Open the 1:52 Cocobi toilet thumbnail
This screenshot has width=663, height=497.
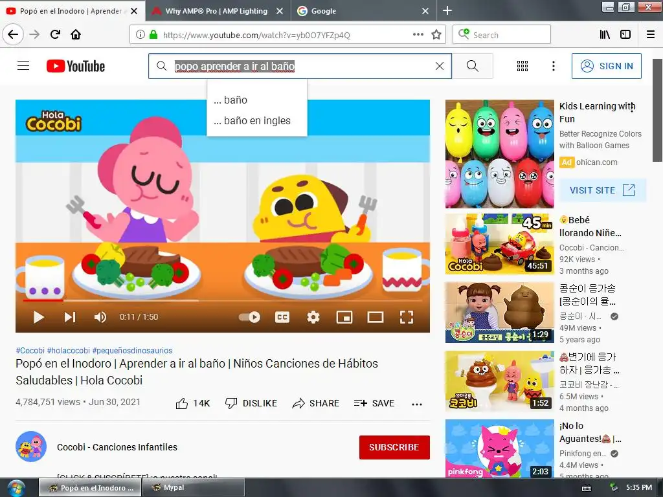click(499, 381)
